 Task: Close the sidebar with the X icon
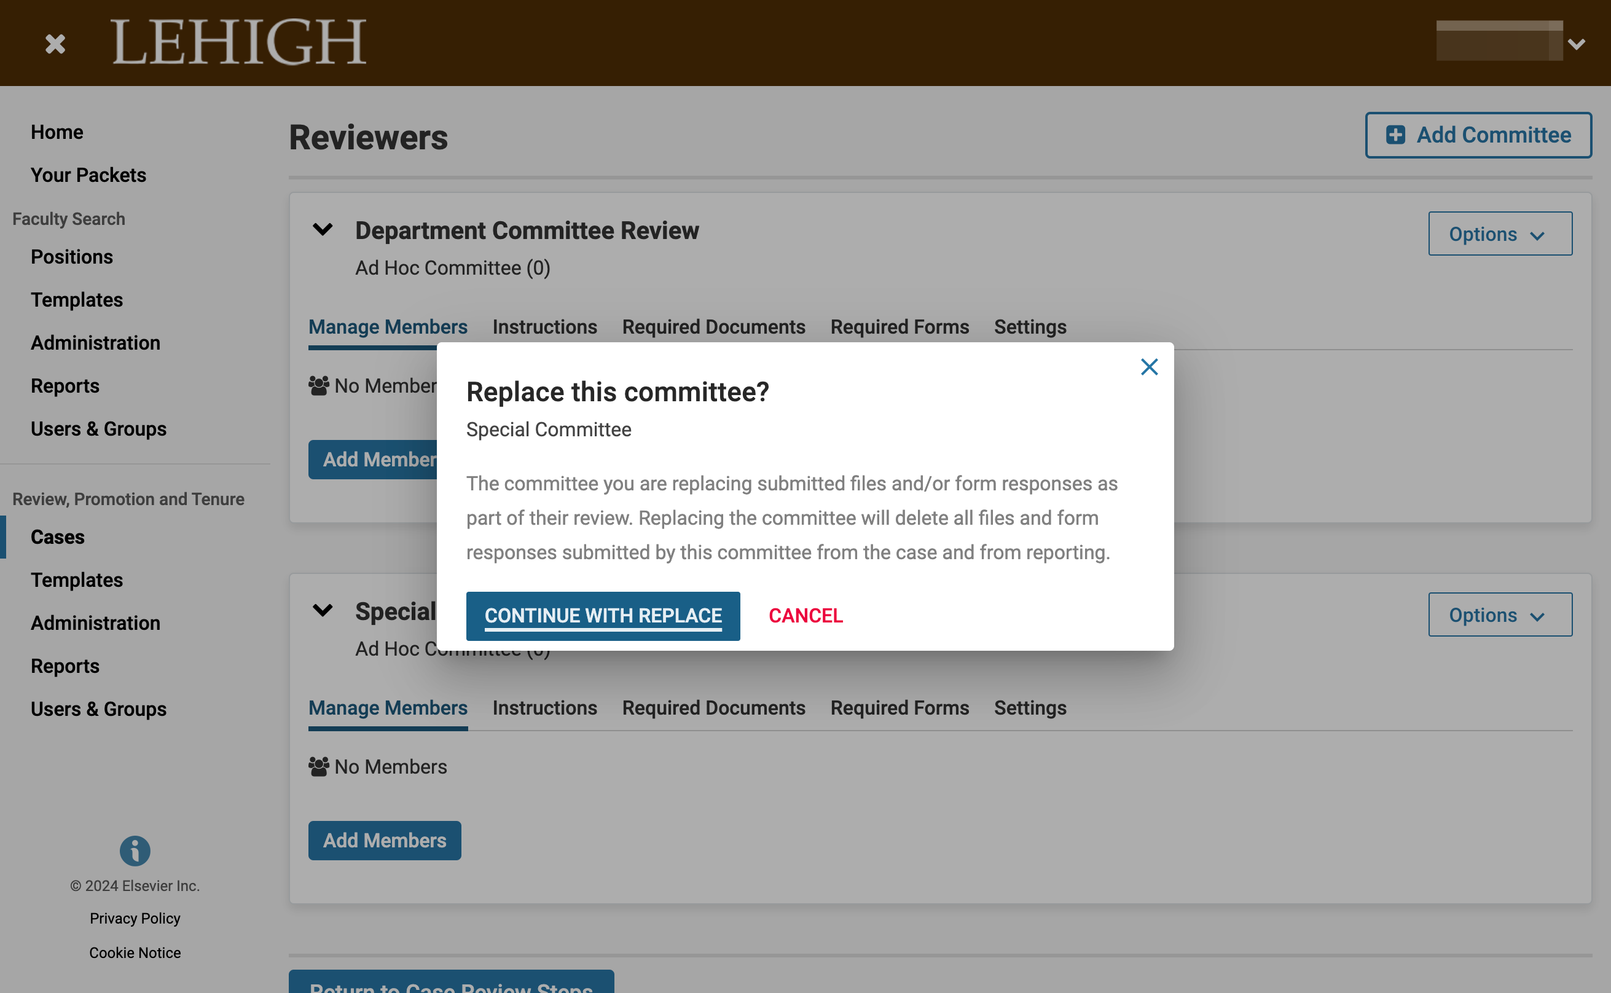coord(55,44)
